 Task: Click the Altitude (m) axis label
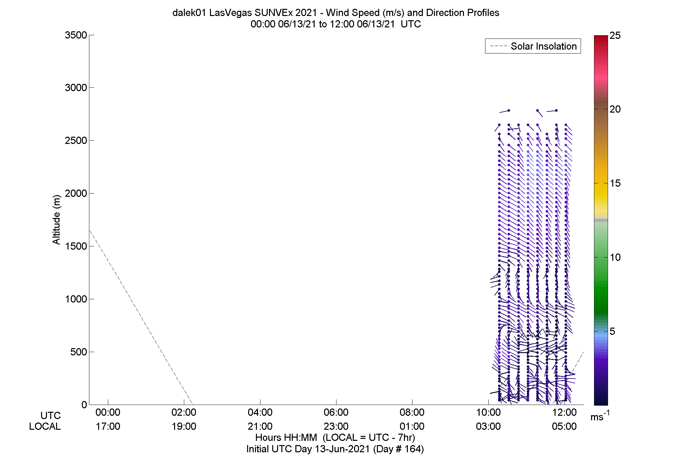pyautogui.click(x=56, y=219)
